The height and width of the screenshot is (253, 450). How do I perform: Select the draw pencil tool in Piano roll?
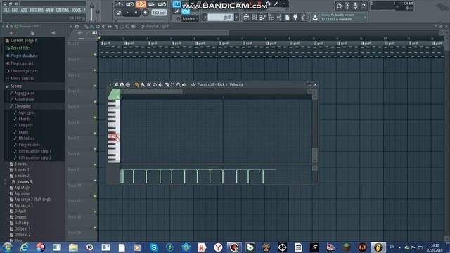(x=137, y=84)
